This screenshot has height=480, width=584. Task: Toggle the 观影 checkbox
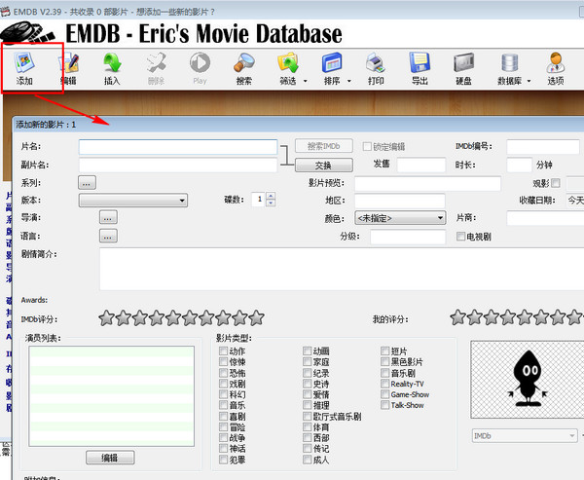(556, 183)
